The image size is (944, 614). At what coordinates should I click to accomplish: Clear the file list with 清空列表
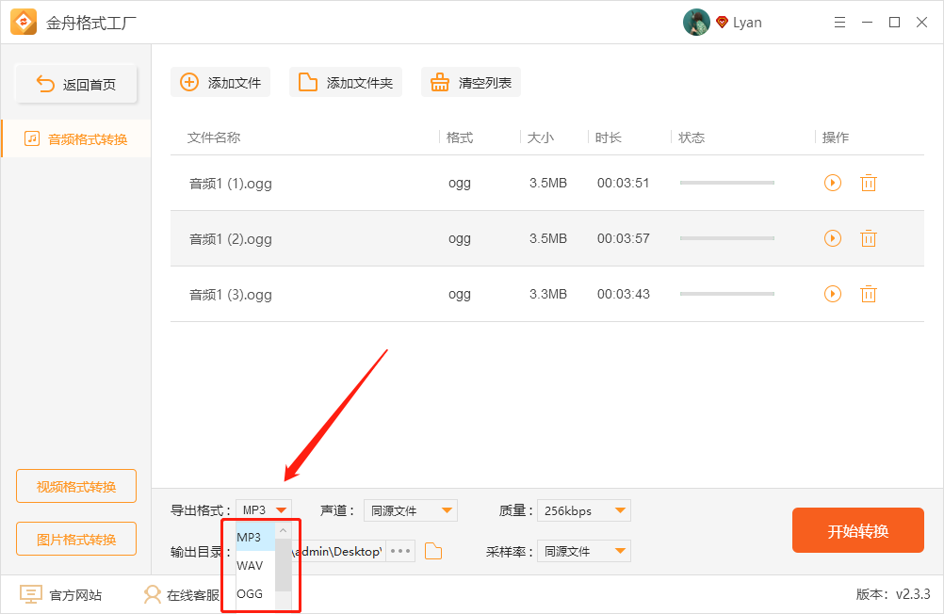tap(470, 82)
